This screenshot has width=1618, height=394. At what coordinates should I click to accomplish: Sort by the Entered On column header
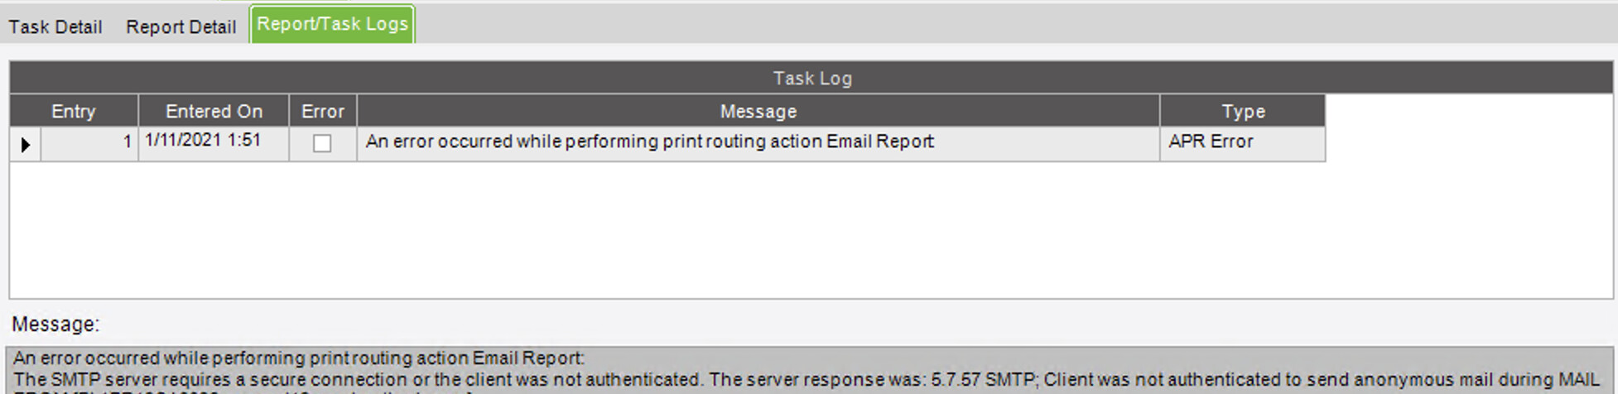click(214, 111)
